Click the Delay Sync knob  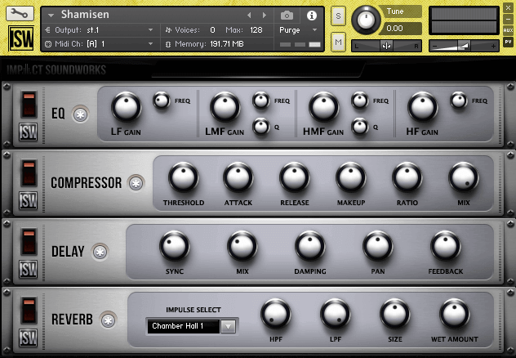click(175, 246)
